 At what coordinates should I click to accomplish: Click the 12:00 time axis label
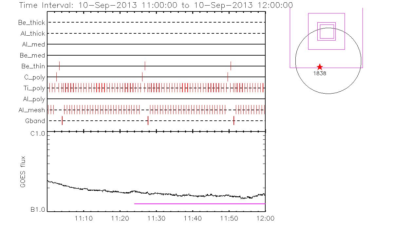click(265, 218)
